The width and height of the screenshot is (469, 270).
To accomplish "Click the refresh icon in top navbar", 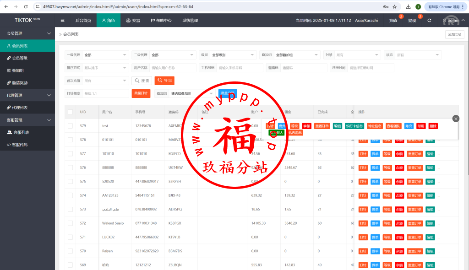I will pyautogui.click(x=429, y=21).
